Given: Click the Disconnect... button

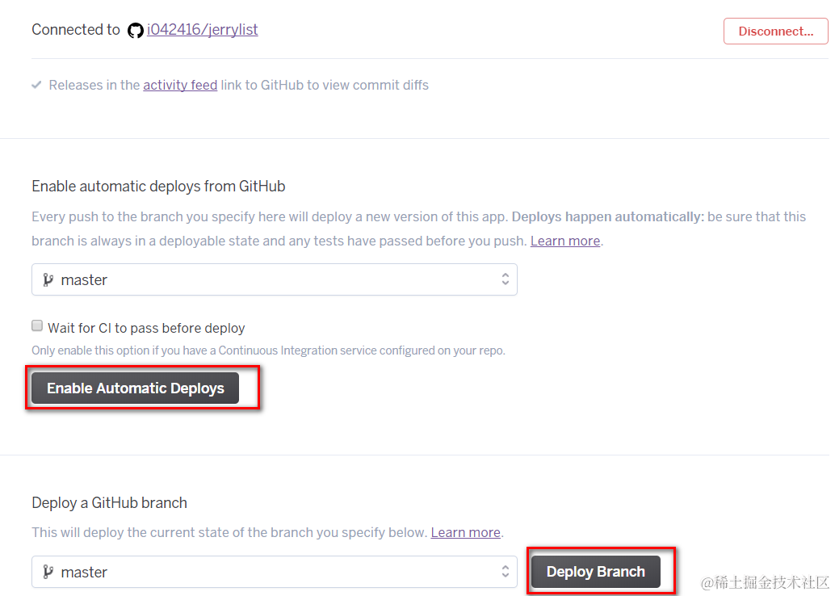Looking at the screenshot, I should pos(775,31).
